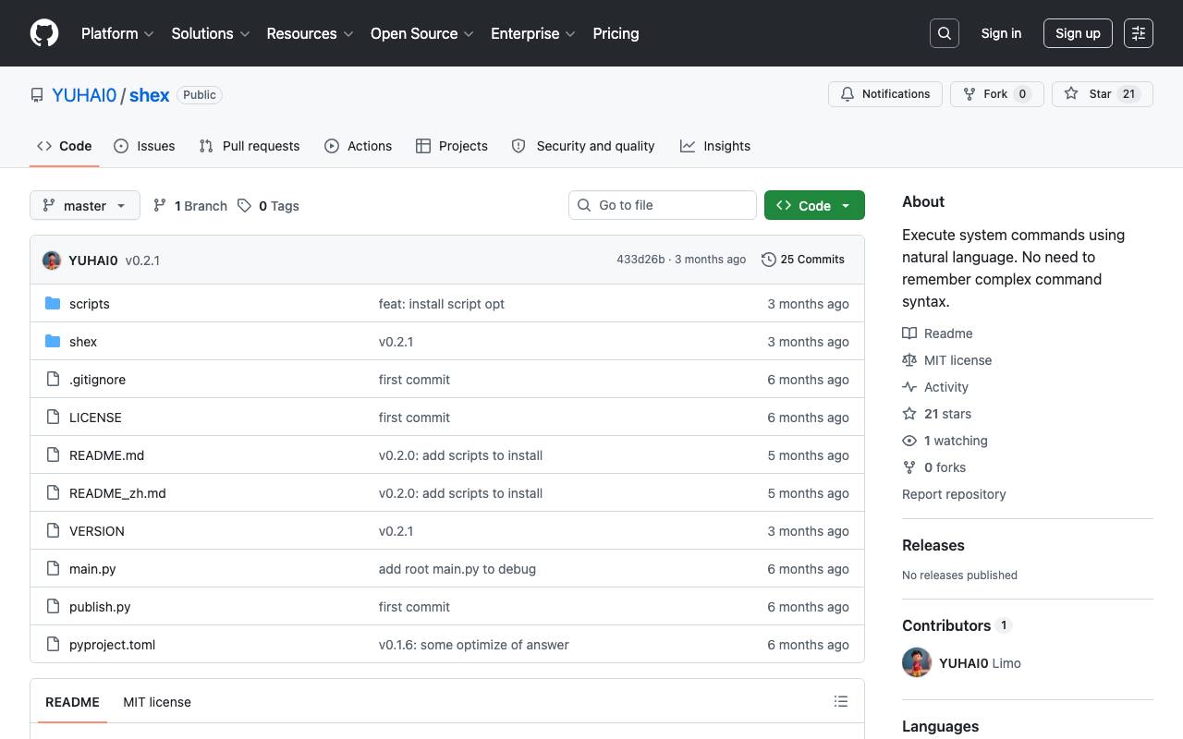Click the contributor avatar thumbnail
The height and width of the screenshot is (739, 1183).
[917, 662]
